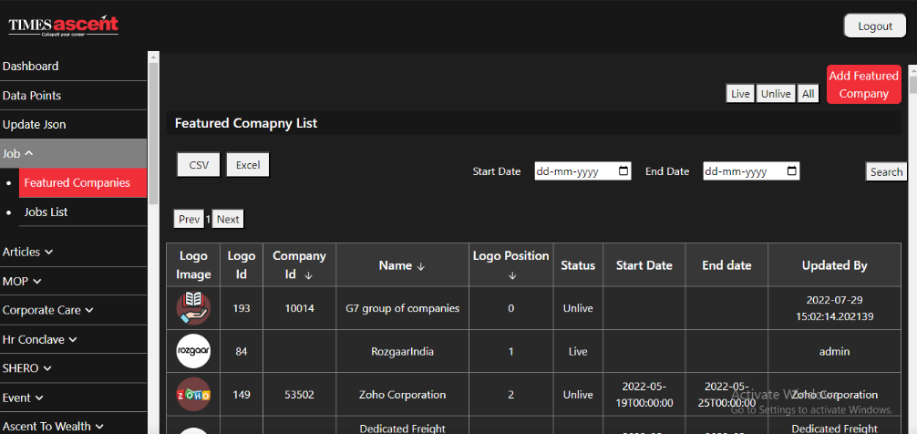The image size is (917, 434).
Task: Select the RozgaarIndia name cell
Action: pos(402,352)
